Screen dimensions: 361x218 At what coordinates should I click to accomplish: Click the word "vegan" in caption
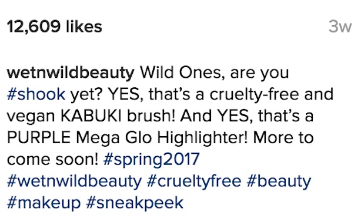[31, 117]
